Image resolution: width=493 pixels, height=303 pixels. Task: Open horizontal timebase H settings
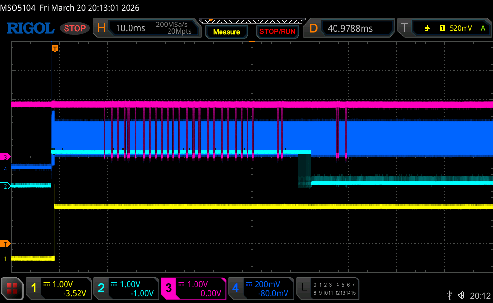(101, 28)
